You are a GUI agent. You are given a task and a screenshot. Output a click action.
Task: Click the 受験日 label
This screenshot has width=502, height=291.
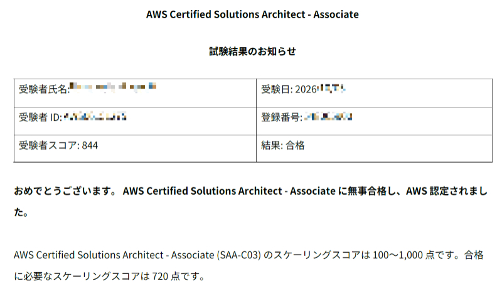point(276,89)
